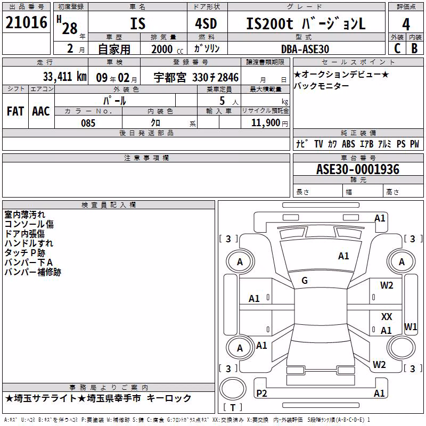The height and width of the screenshot is (426, 426).
Task: Select vehicle history 自家用
Action: (x=114, y=49)
